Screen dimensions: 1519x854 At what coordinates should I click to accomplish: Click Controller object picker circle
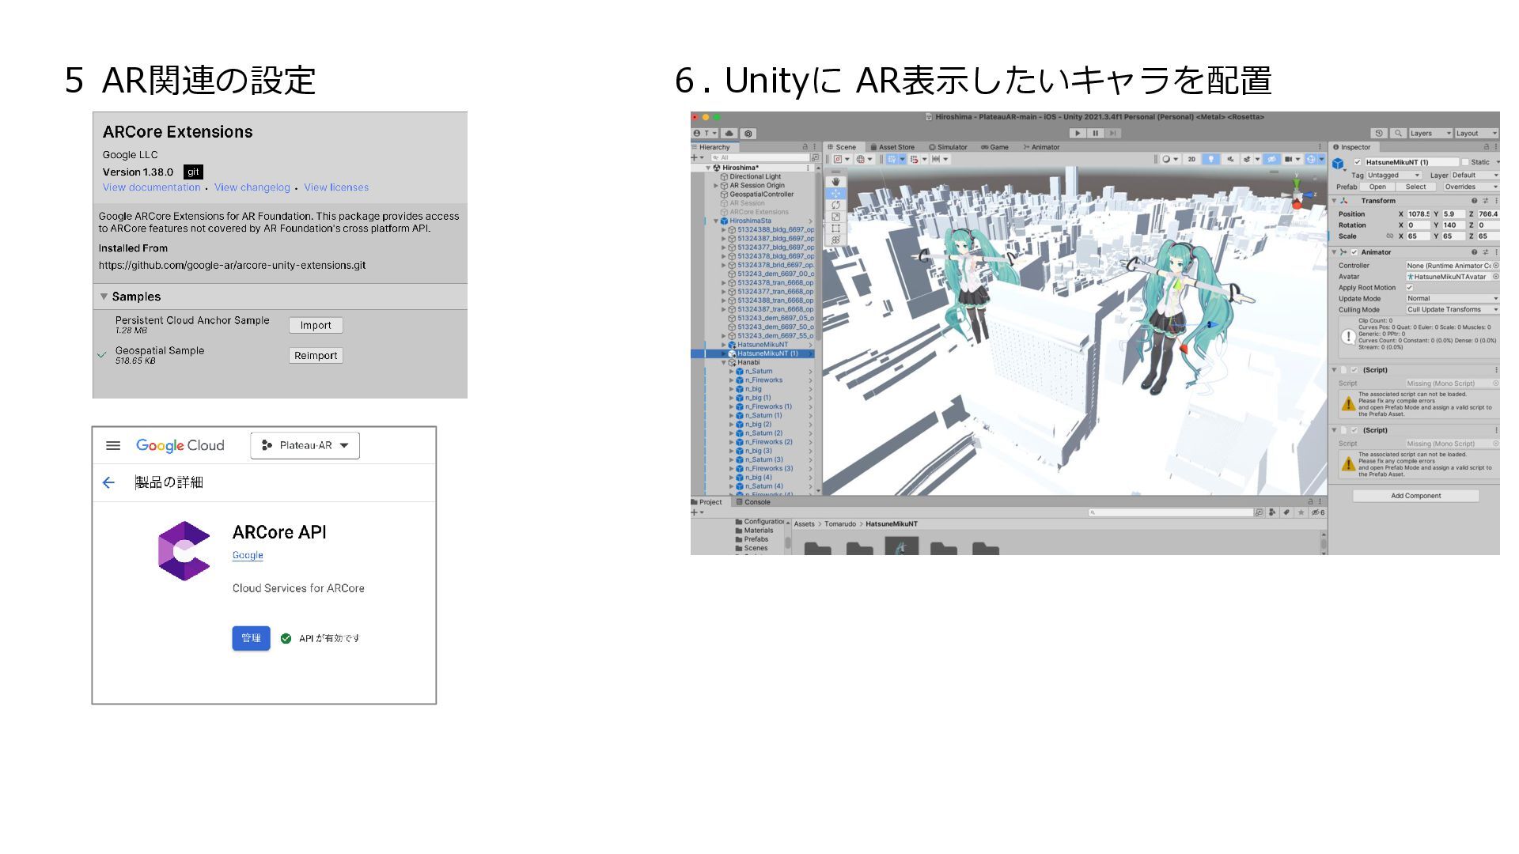click(1495, 266)
